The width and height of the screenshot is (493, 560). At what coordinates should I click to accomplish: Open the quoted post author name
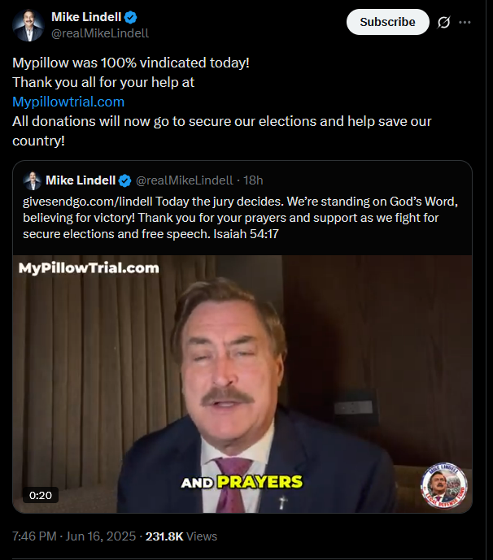pos(81,180)
